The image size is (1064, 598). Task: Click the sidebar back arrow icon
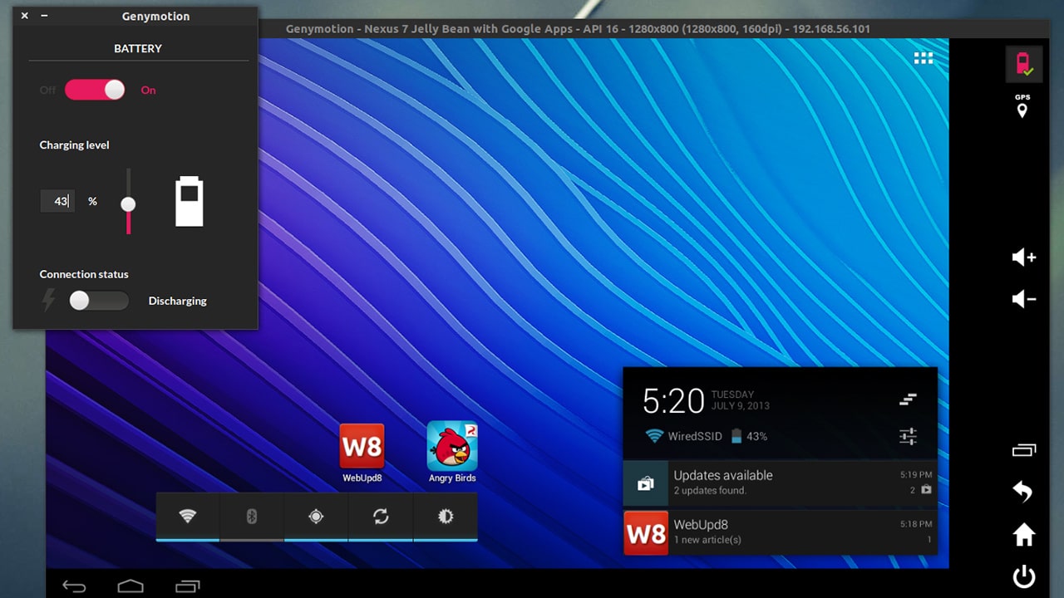tap(1023, 493)
